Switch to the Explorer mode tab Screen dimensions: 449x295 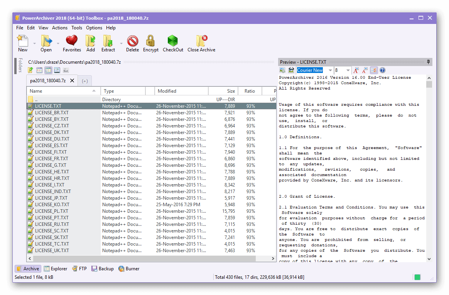56,269
